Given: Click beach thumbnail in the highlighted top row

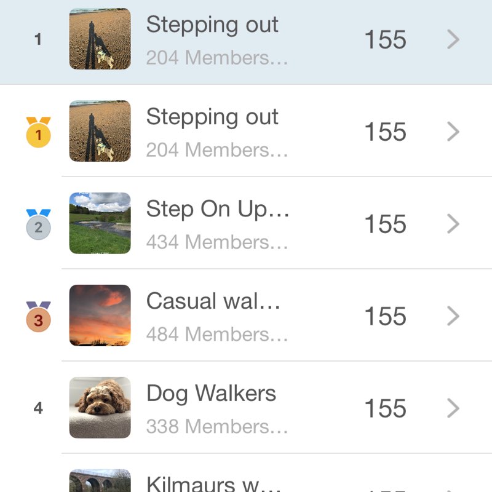Looking at the screenshot, I should click(x=100, y=39).
